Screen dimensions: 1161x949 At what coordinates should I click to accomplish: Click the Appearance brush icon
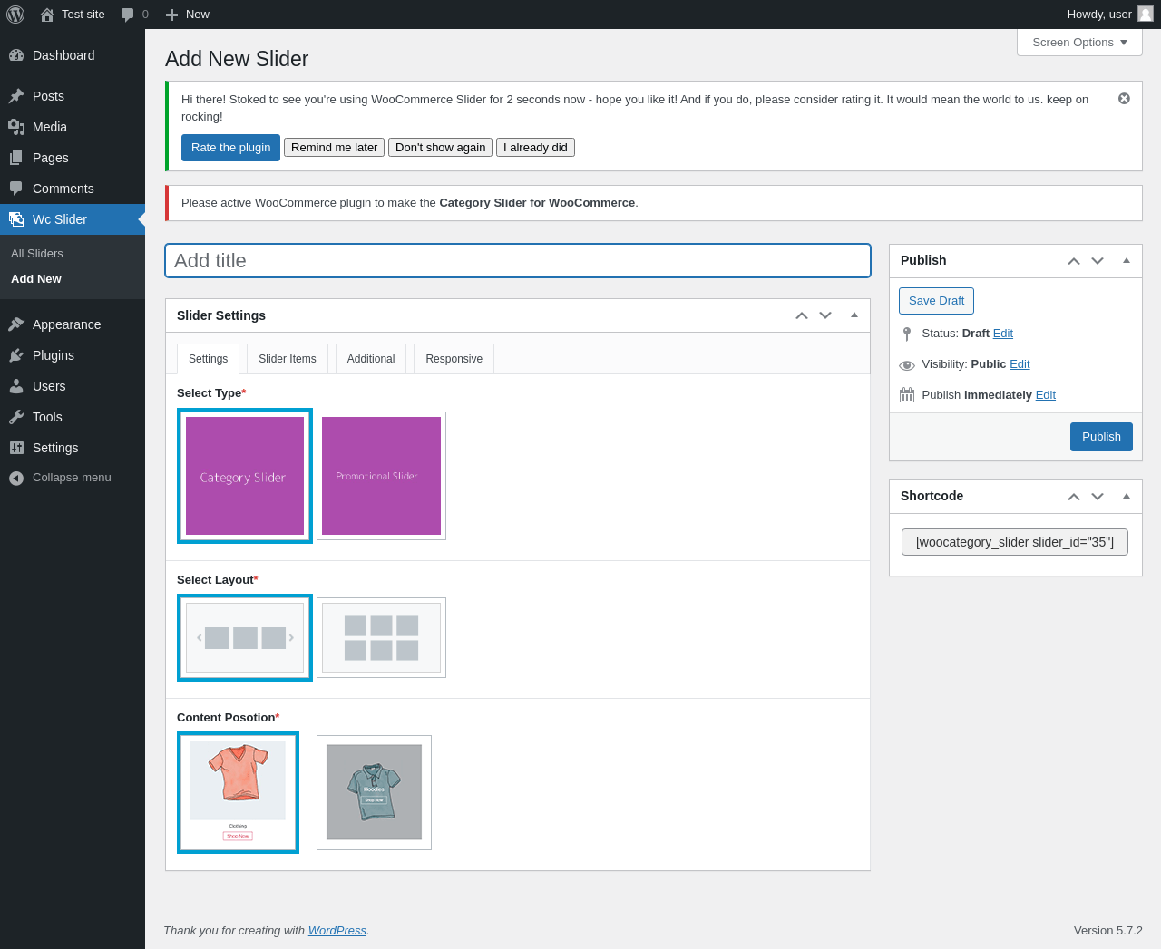pos(16,324)
